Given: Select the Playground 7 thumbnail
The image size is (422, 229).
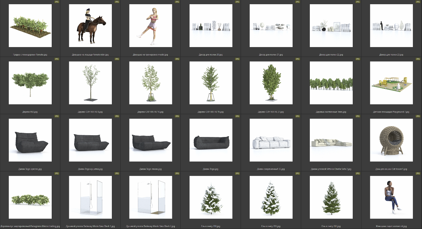Looking at the screenshot, I should tap(391, 84).
